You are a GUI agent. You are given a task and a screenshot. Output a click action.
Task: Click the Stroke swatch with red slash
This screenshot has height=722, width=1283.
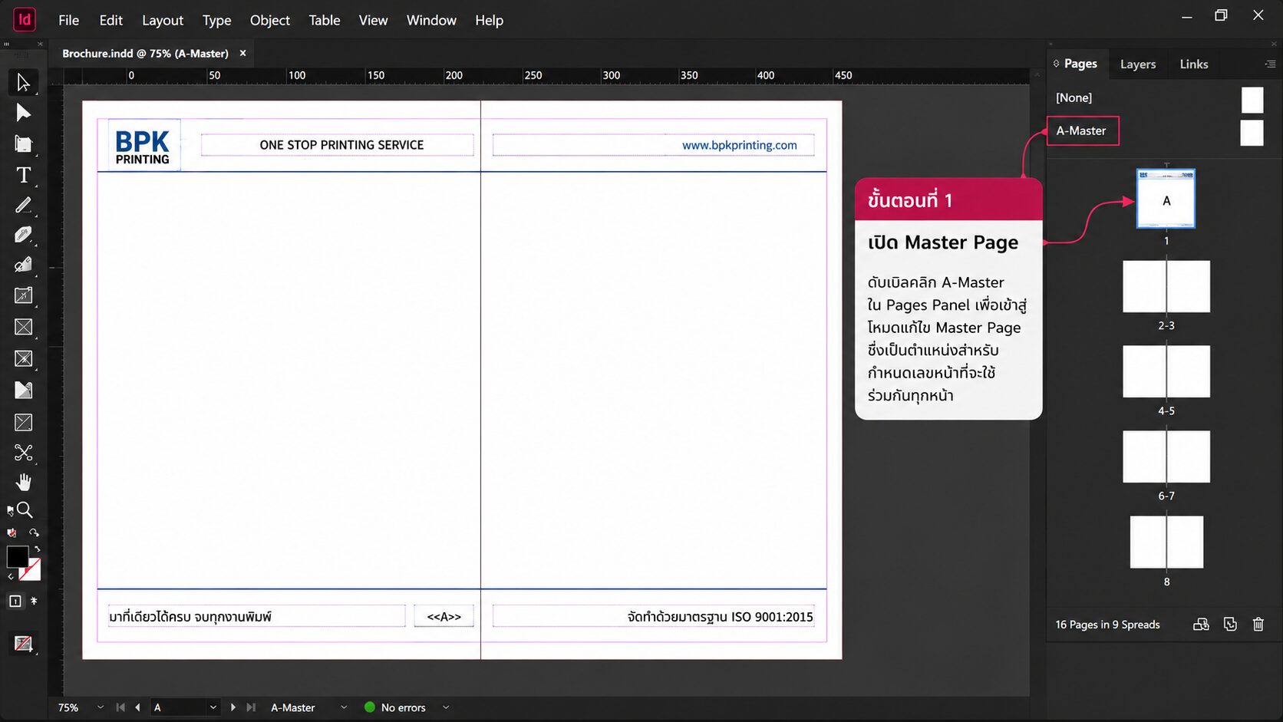(31, 570)
